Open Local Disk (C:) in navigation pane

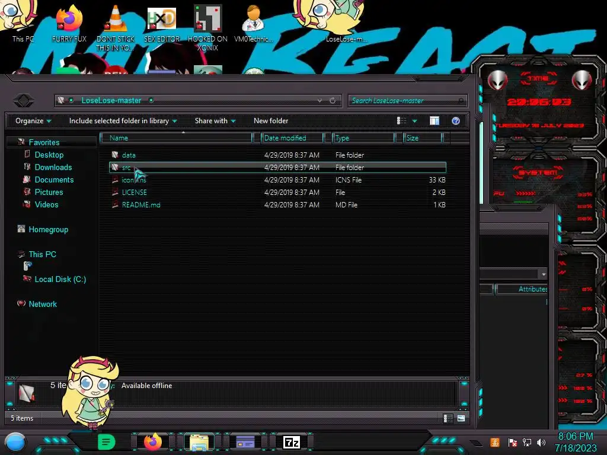(x=60, y=279)
